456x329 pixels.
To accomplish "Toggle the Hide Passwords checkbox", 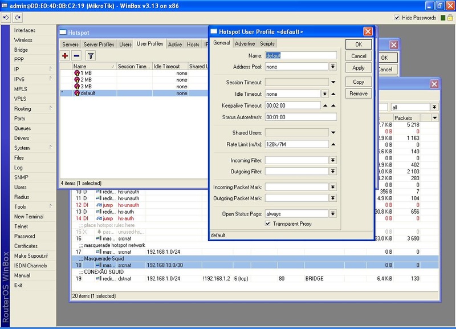I will pos(397,18).
